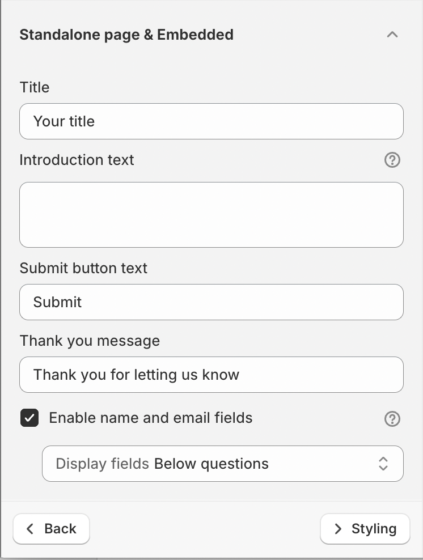Uncheck Enable name and email fields checkbox
This screenshot has width=423, height=560.
click(29, 418)
